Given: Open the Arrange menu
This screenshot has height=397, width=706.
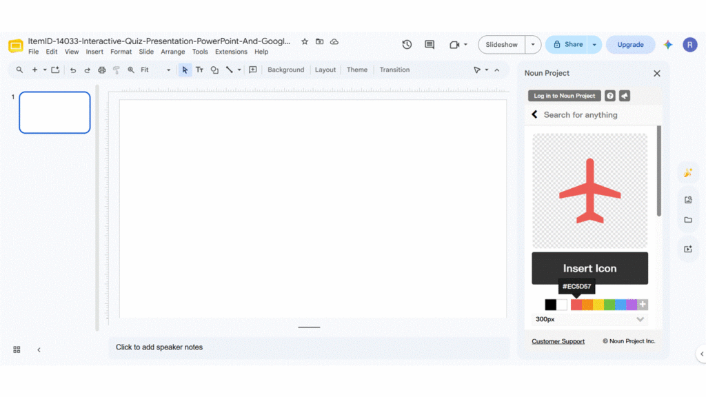Looking at the screenshot, I should [173, 52].
